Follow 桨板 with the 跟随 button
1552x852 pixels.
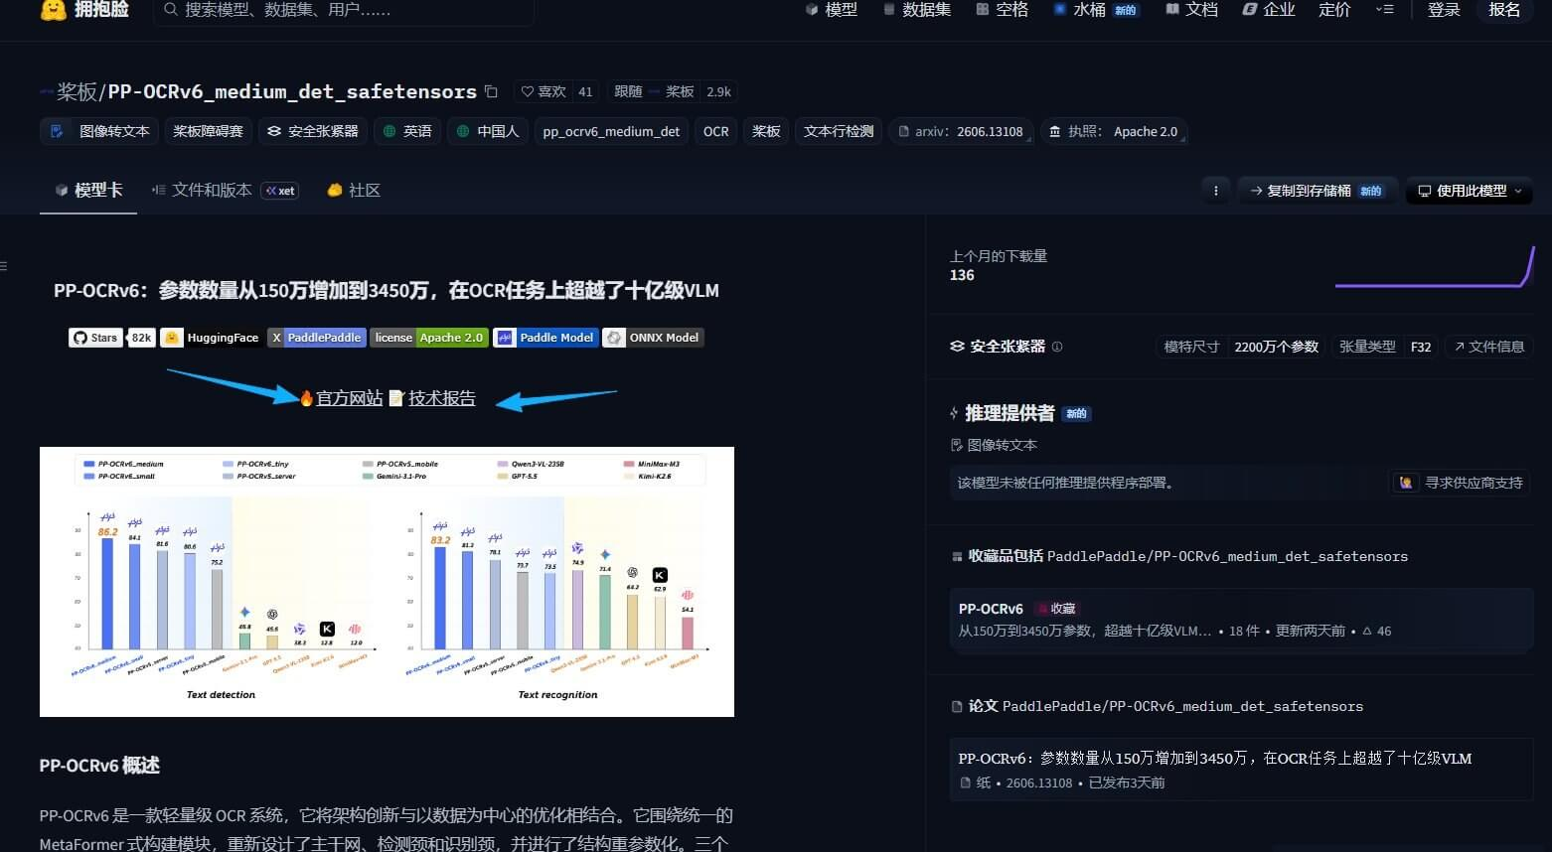(654, 91)
